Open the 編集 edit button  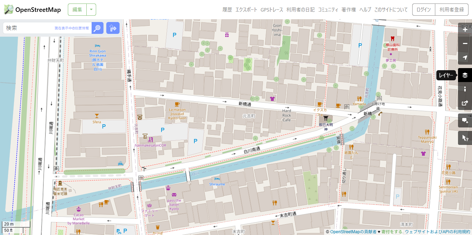pyautogui.click(x=77, y=10)
